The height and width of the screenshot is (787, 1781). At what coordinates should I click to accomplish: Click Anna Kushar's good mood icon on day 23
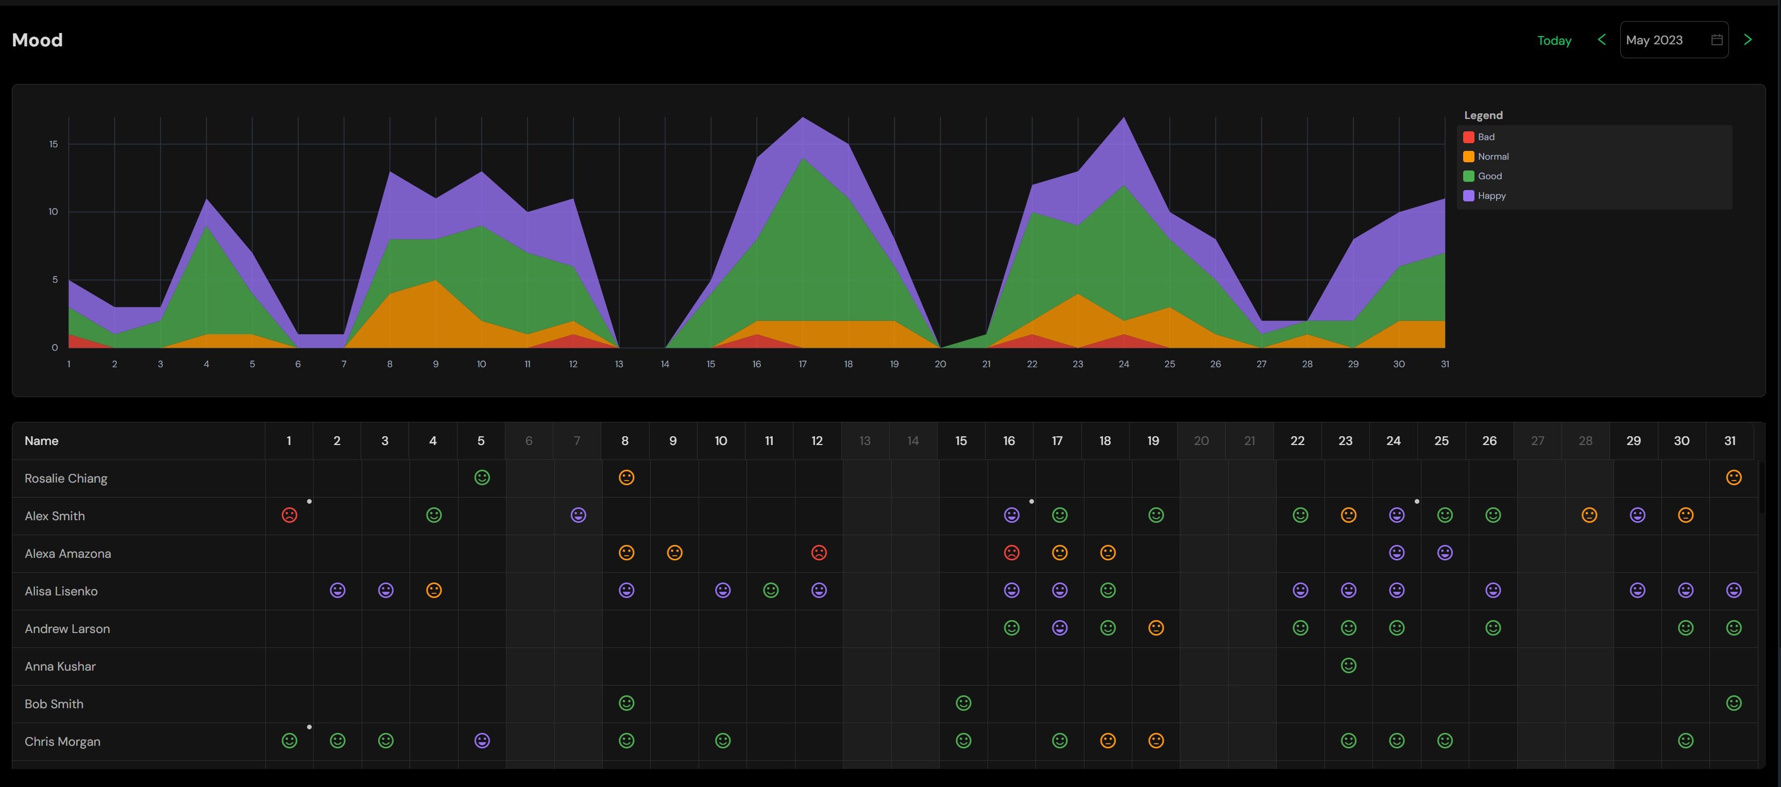[x=1348, y=665]
